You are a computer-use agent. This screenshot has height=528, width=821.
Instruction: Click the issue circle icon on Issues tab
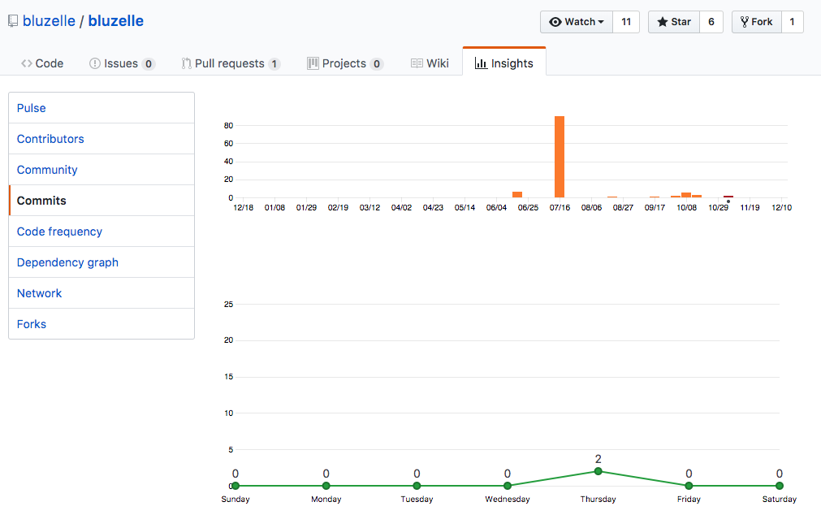[95, 63]
